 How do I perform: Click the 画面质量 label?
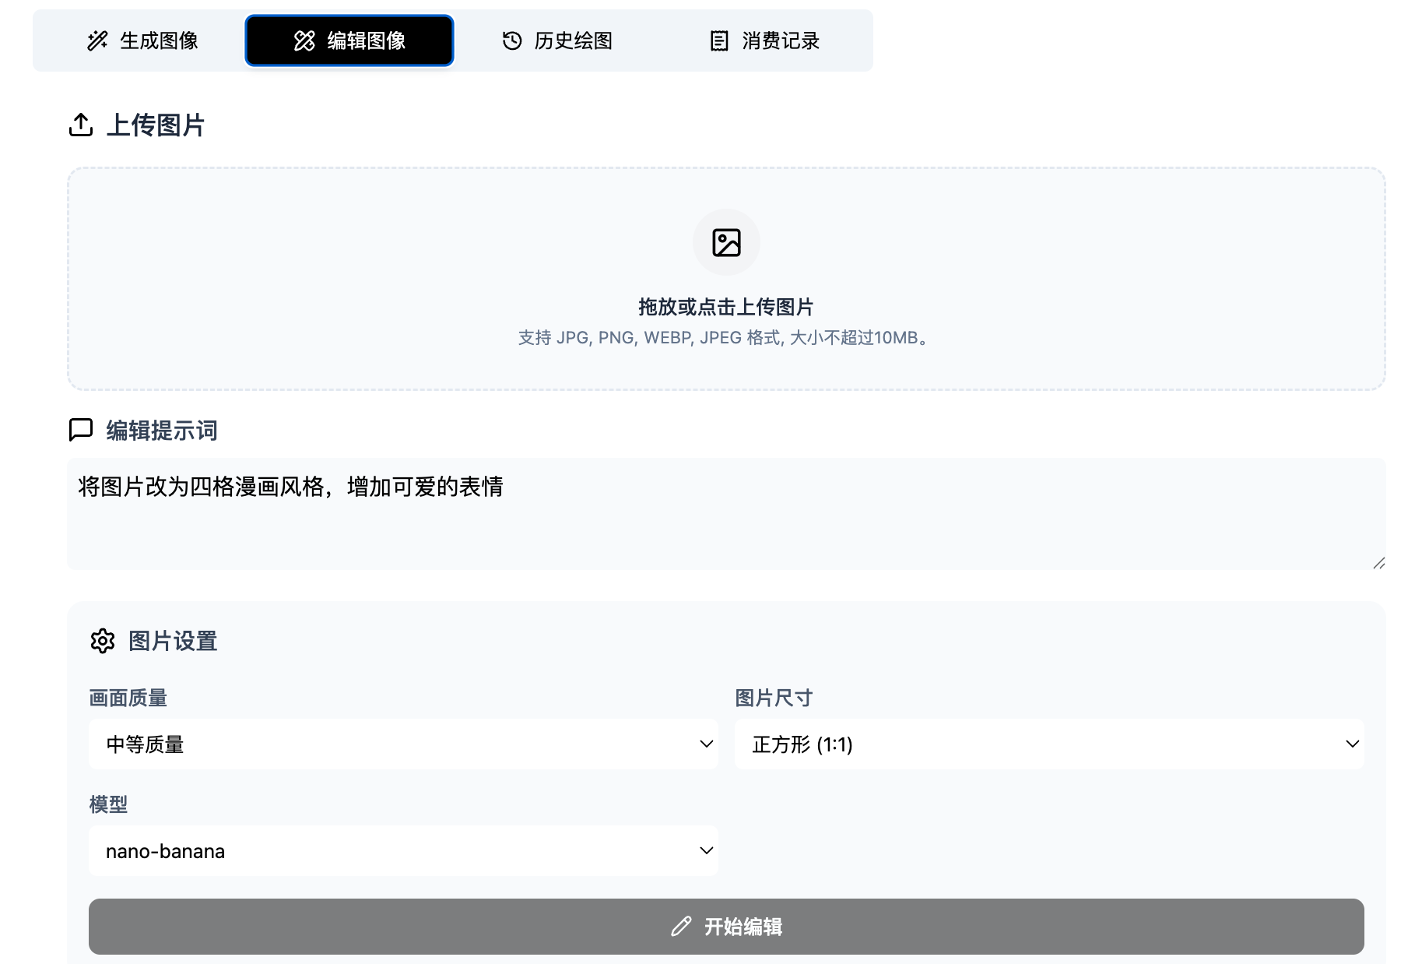pyautogui.click(x=128, y=698)
